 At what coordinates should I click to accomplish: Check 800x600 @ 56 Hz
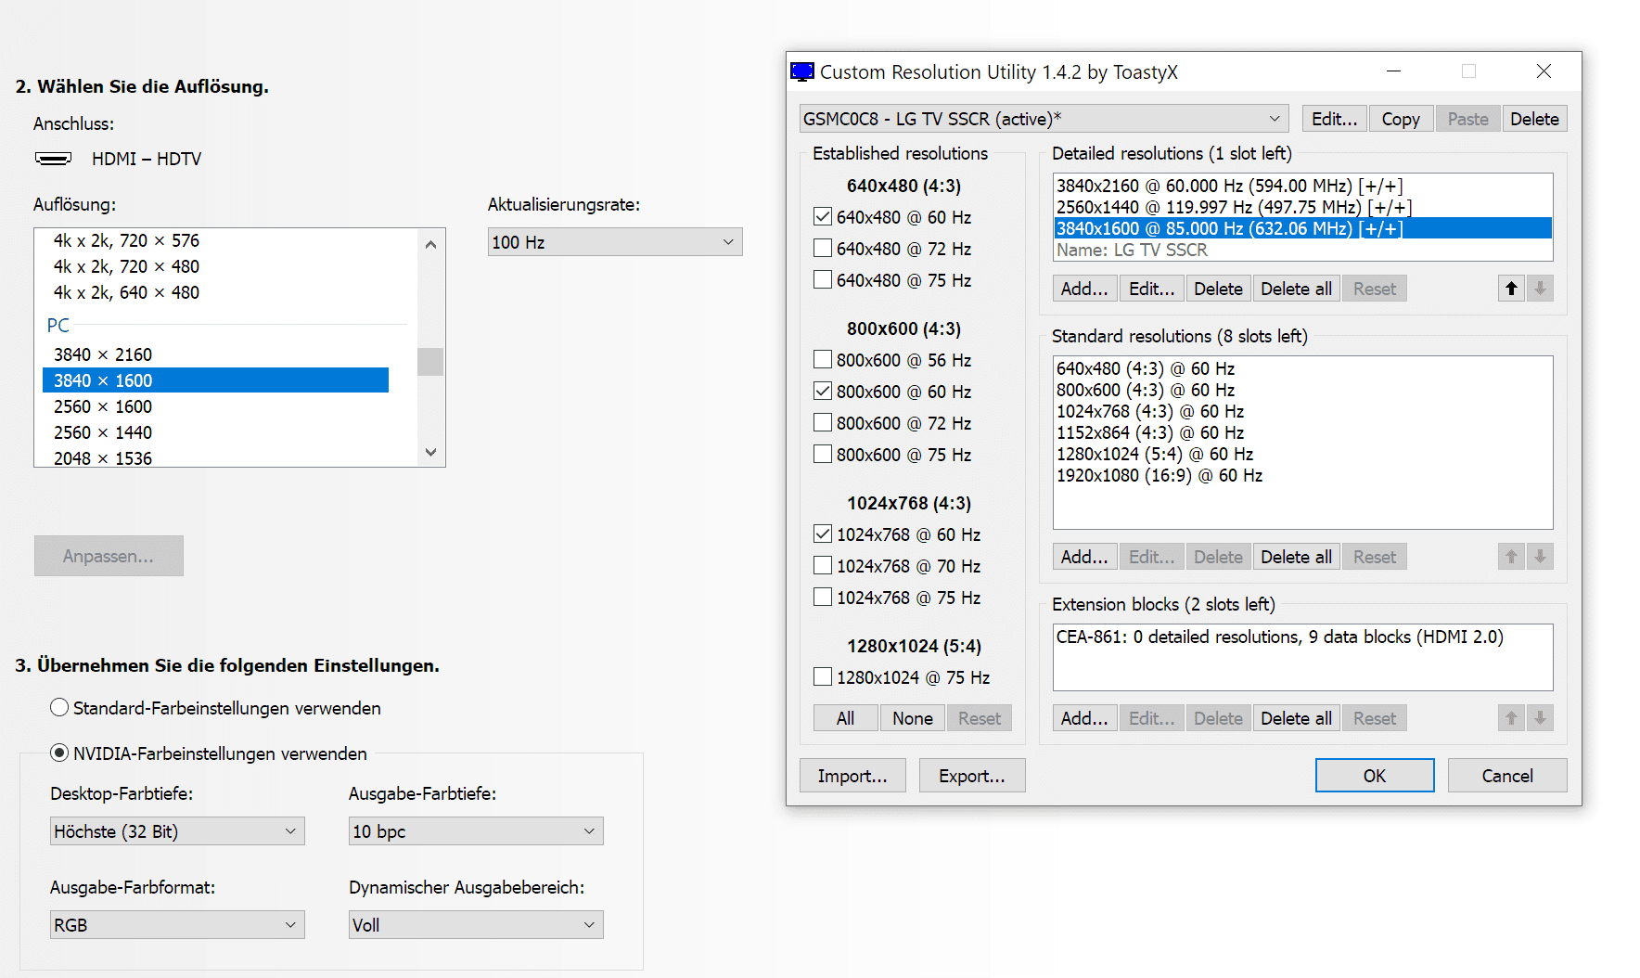click(823, 360)
